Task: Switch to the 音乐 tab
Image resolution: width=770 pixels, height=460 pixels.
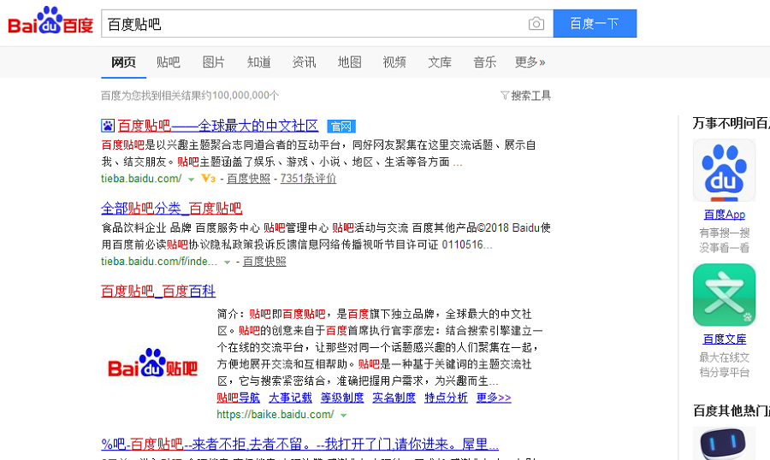Action: point(485,62)
